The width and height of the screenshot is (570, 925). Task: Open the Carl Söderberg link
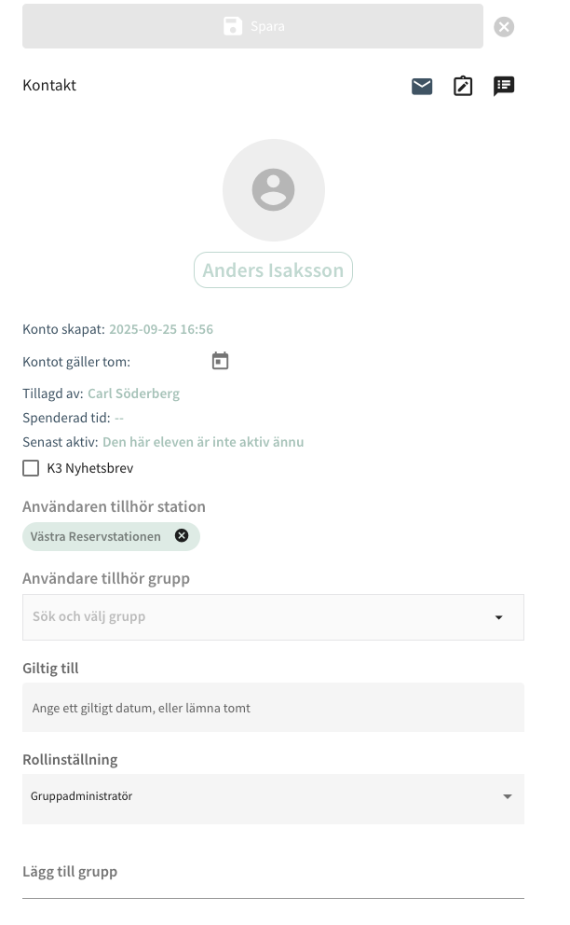point(133,393)
